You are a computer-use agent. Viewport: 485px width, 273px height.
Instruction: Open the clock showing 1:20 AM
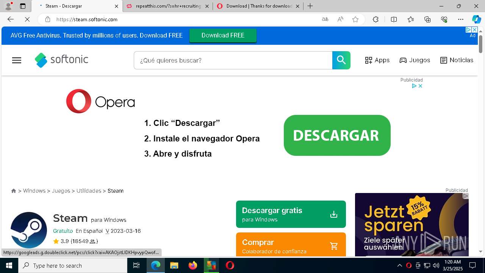tap(453, 265)
